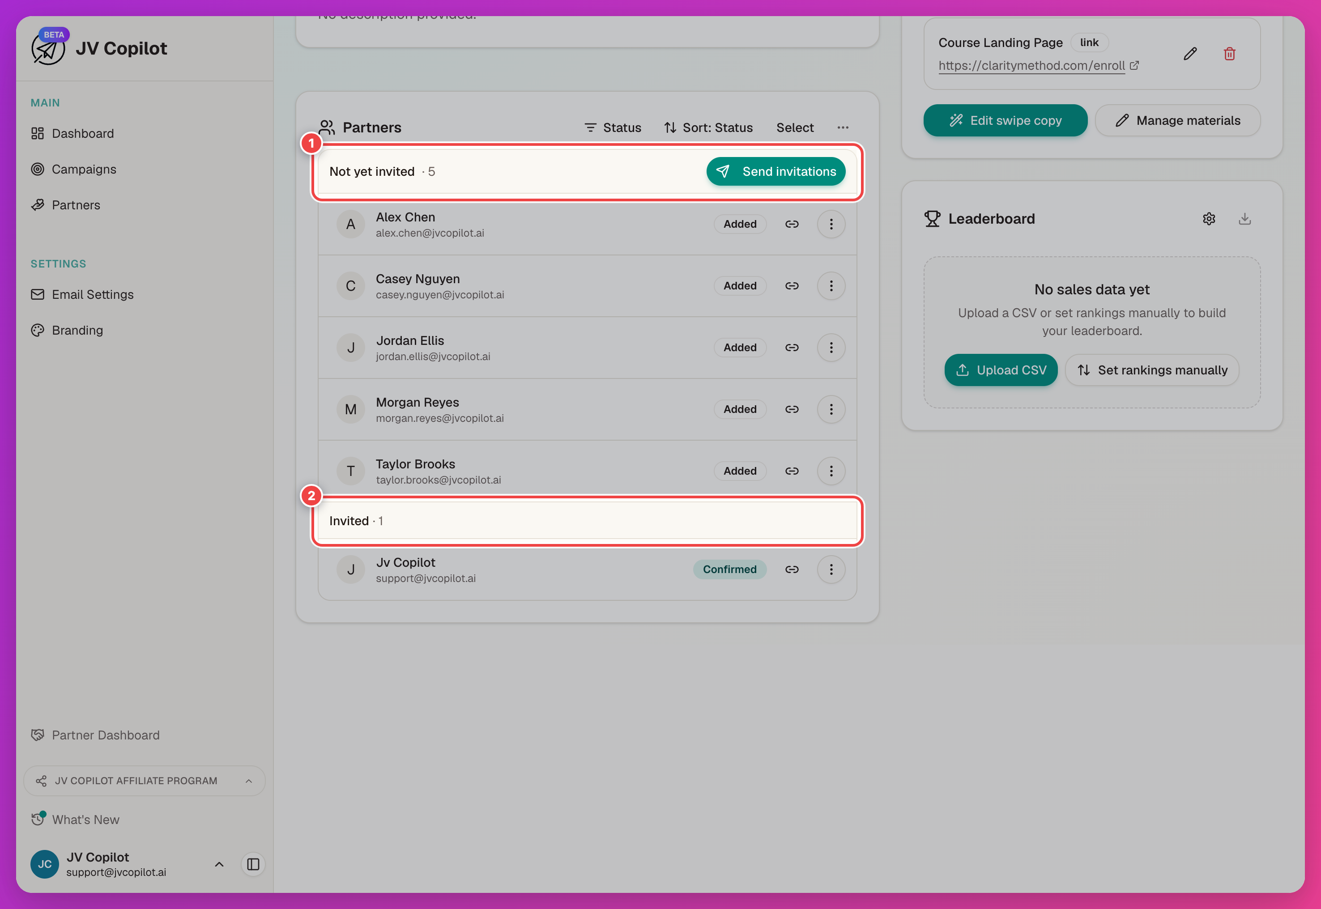The width and height of the screenshot is (1321, 909).
Task: Change the Sort: Status order
Action: tap(708, 127)
